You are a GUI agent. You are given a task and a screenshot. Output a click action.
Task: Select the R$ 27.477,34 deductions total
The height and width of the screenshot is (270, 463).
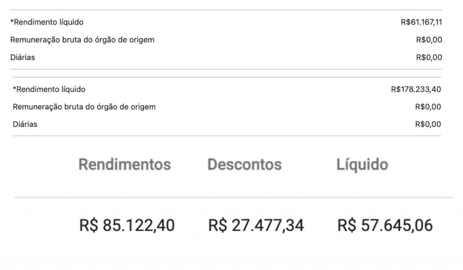[256, 225]
